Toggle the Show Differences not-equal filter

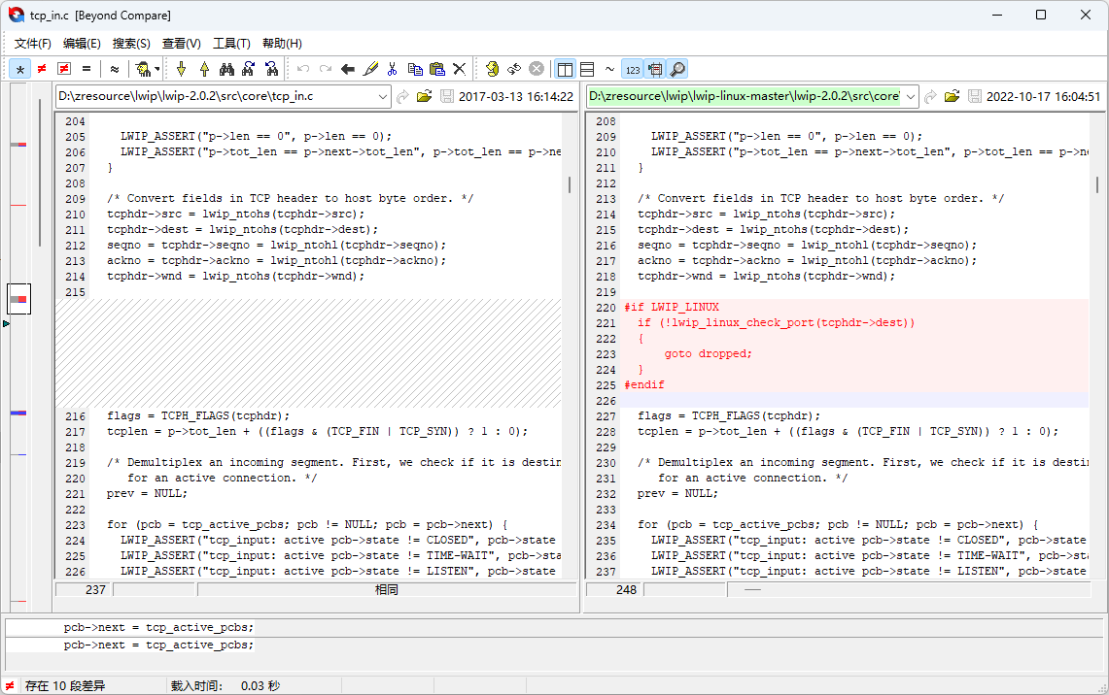coord(42,69)
